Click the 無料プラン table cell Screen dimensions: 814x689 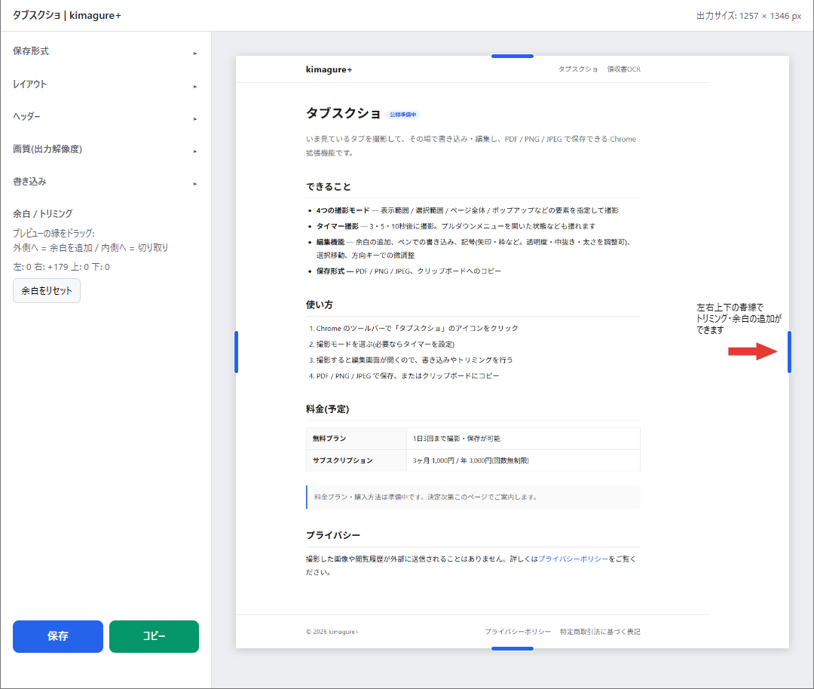tap(356, 438)
